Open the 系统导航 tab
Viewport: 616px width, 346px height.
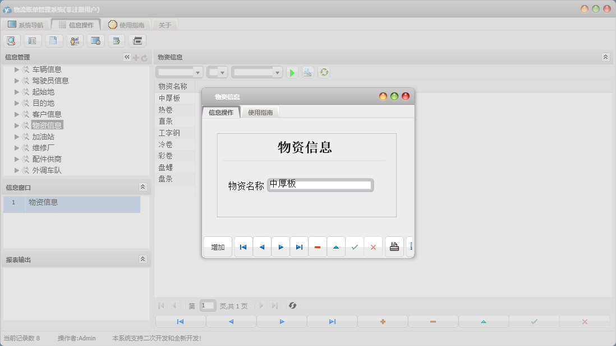point(26,24)
